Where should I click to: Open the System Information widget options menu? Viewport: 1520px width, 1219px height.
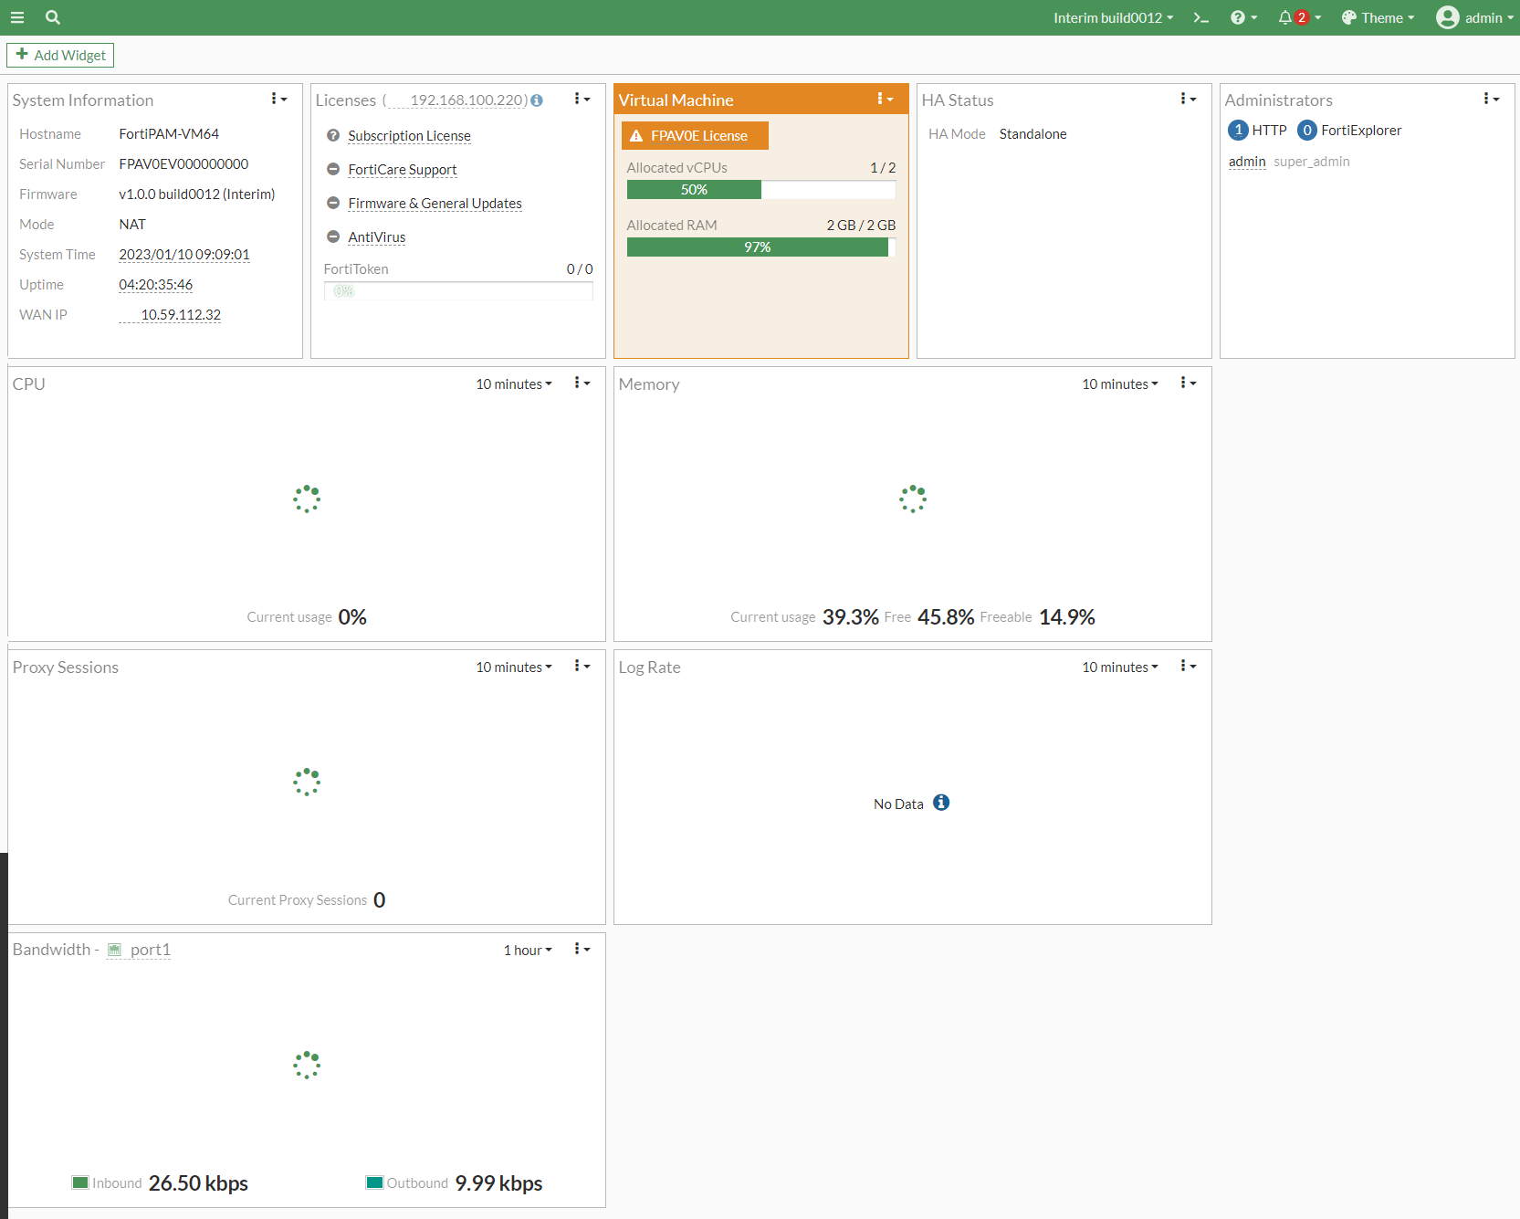tap(278, 99)
